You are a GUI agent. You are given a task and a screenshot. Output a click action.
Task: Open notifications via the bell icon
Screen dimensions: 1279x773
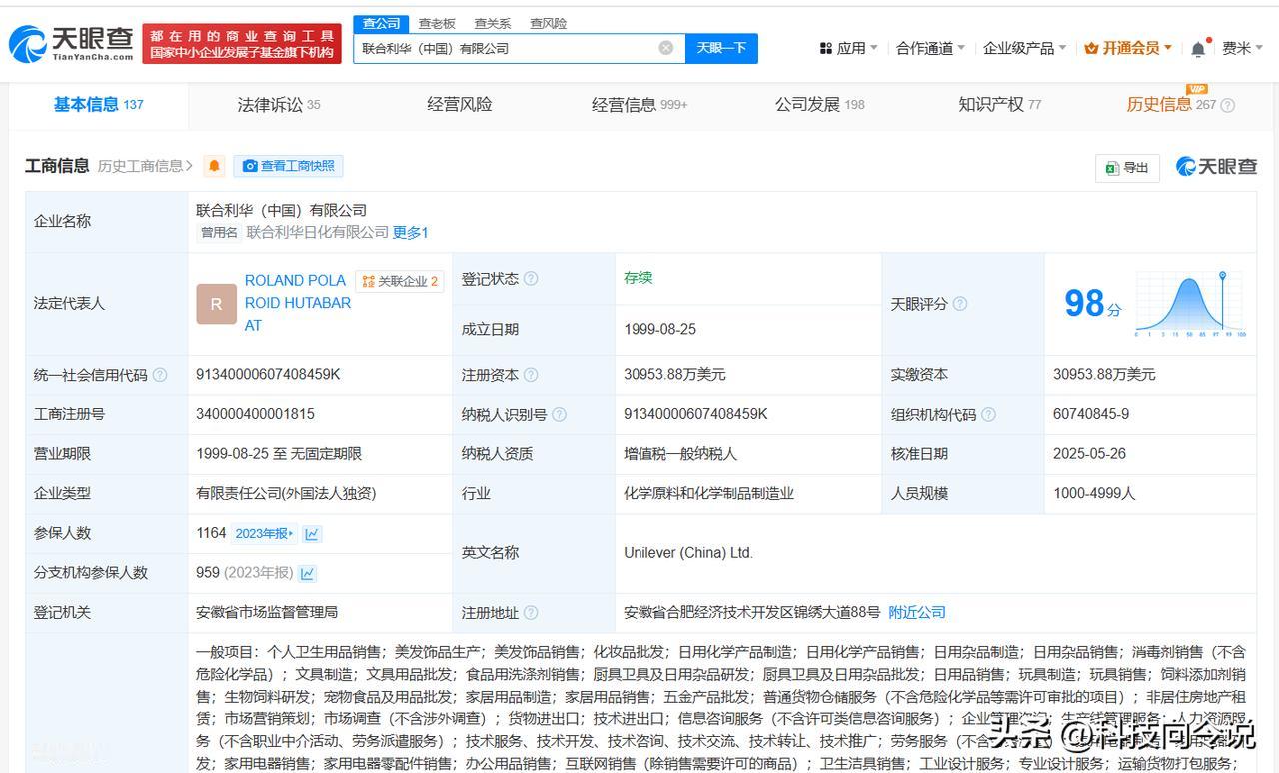coord(1198,49)
